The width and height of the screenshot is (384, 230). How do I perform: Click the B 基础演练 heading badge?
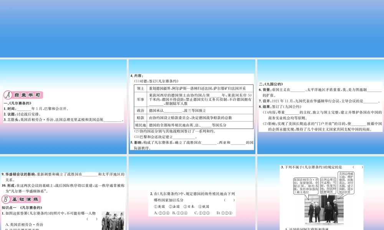pos(21,199)
